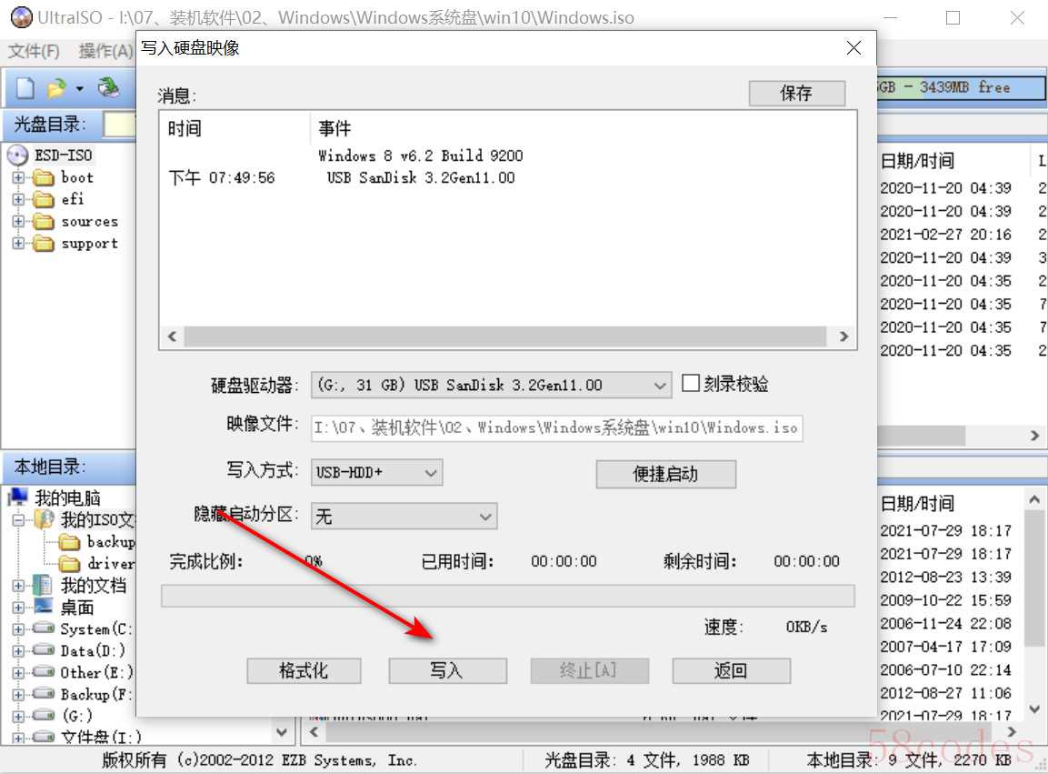Click the message list horizontal scrollbar
Viewport: 1048px width, 774px height.
505,336
